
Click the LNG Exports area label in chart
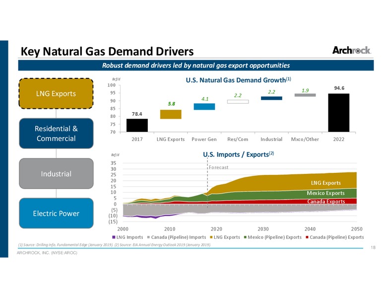coord(326,183)
